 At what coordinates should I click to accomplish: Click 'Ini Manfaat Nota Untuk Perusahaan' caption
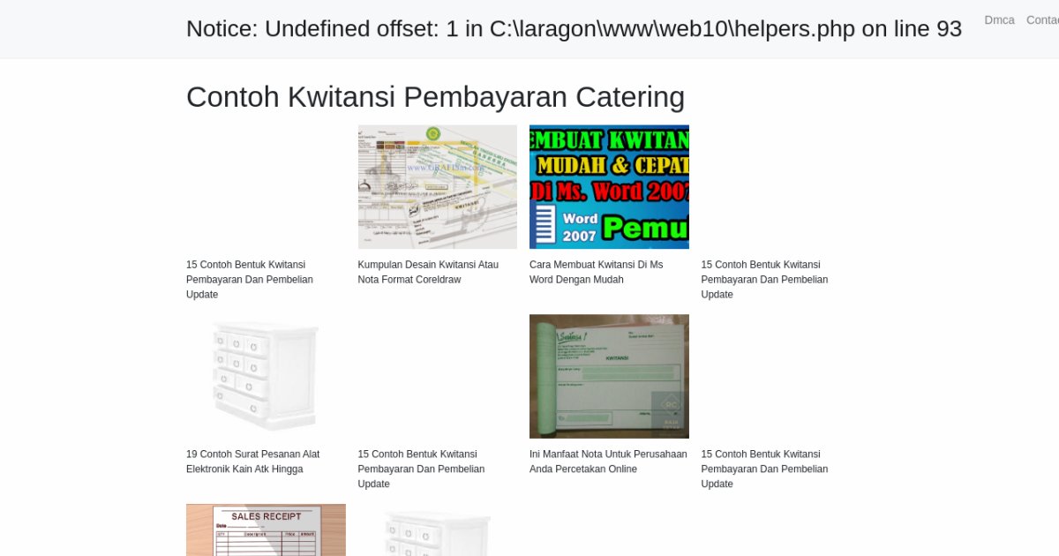(608, 462)
